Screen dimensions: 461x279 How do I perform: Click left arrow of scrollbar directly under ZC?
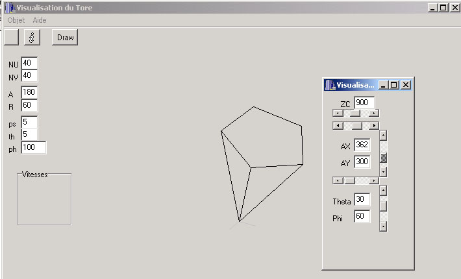click(x=338, y=113)
